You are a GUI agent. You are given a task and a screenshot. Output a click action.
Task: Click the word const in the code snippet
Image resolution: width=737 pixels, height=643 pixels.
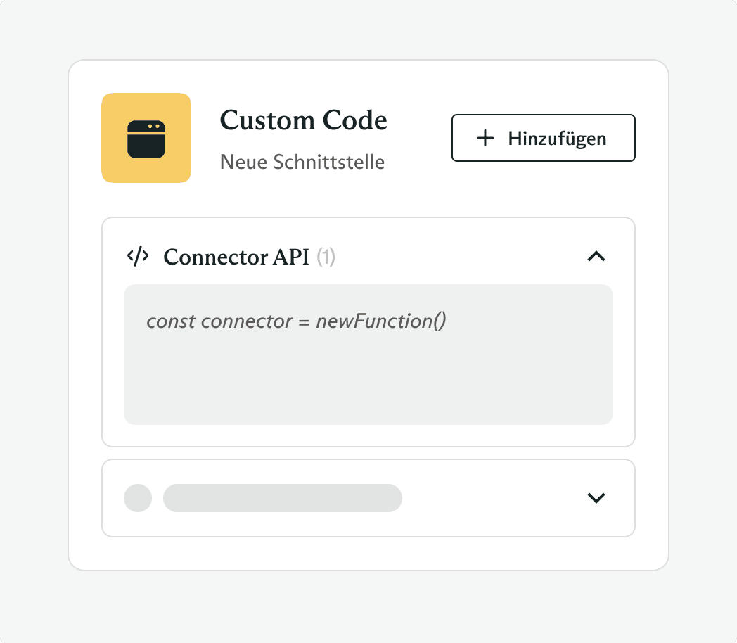pyautogui.click(x=170, y=321)
